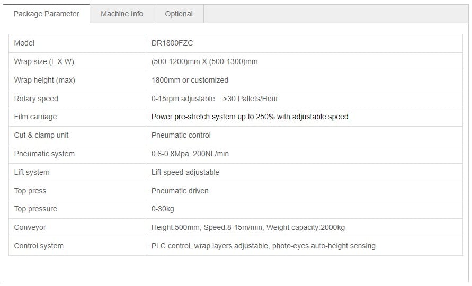Open the Optional tab

click(179, 14)
